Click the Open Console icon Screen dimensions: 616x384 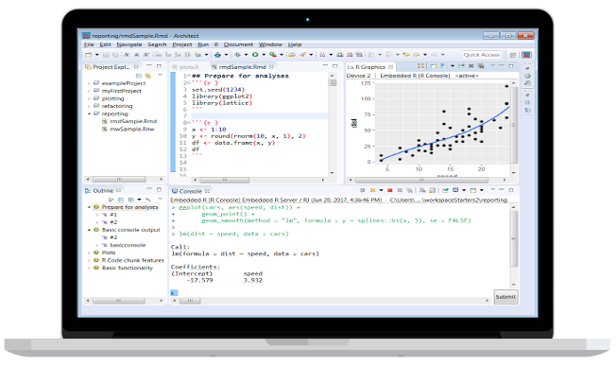click(x=473, y=190)
